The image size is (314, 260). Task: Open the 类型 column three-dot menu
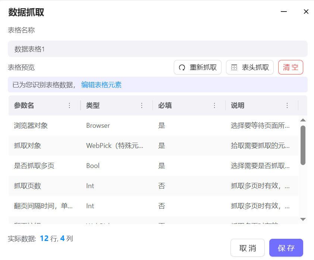[142, 105]
